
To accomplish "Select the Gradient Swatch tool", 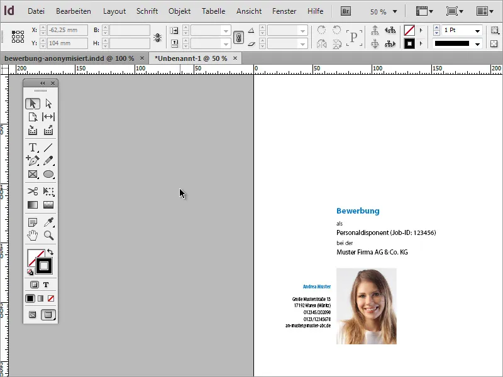I will (33, 205).
